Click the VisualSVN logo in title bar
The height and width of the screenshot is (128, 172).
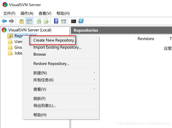point(5,5)
